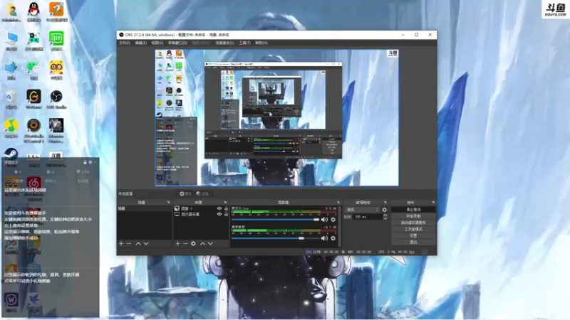Open the QQ Music desktop shortcut
This screenshot has width=570, height=320.
[x=11, y=128]
